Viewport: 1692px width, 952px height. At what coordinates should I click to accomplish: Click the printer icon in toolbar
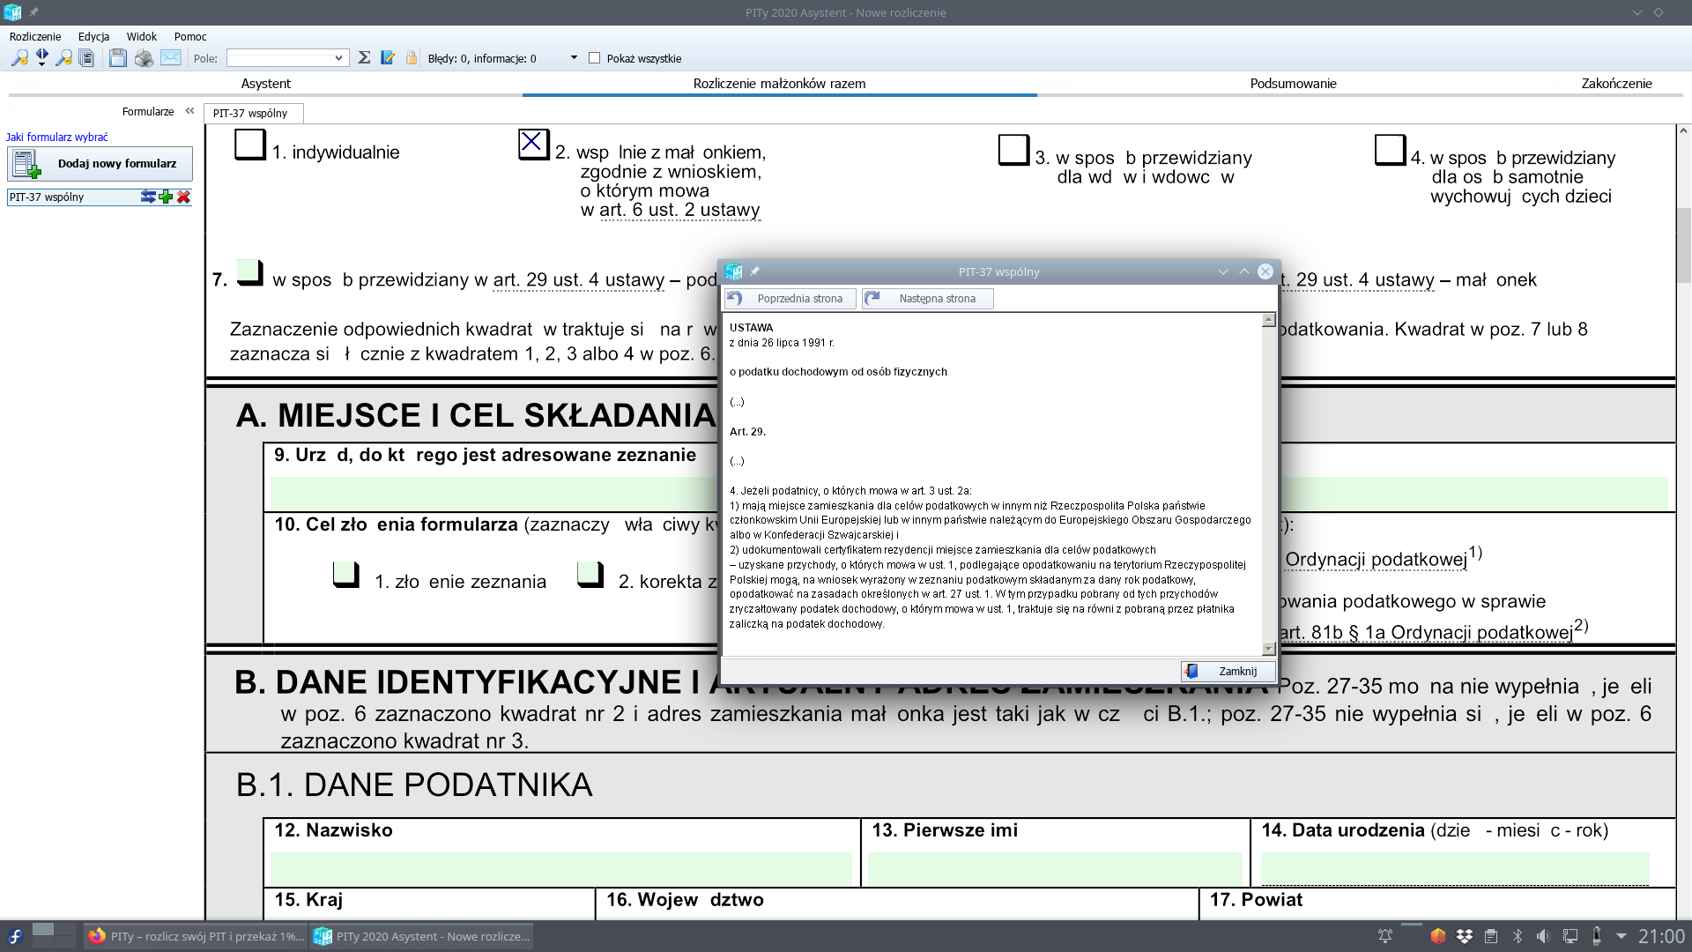click(144, 58)
